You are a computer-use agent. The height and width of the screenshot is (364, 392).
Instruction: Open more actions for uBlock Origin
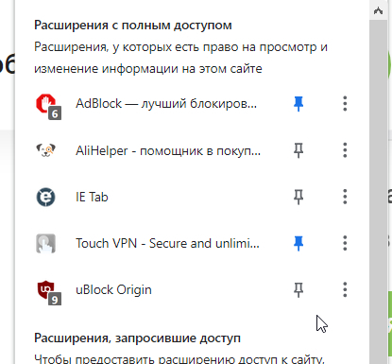345,290
